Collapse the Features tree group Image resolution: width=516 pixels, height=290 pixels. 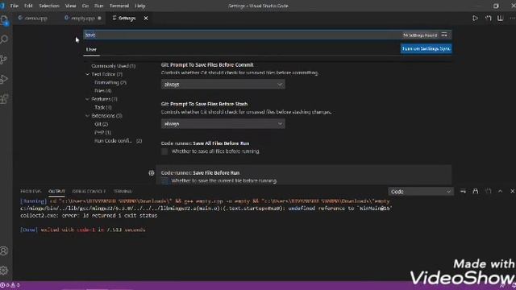click(88, 99)
